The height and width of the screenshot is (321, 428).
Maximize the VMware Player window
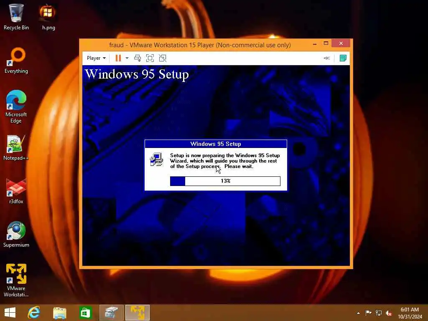tap(326, 43)
